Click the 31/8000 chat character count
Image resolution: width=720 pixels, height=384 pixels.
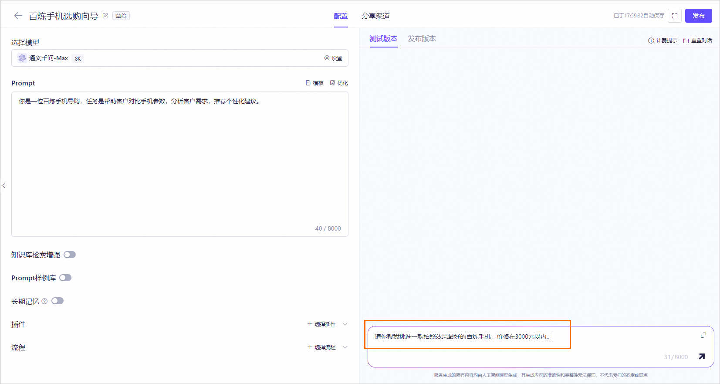(x=676, y=357)
